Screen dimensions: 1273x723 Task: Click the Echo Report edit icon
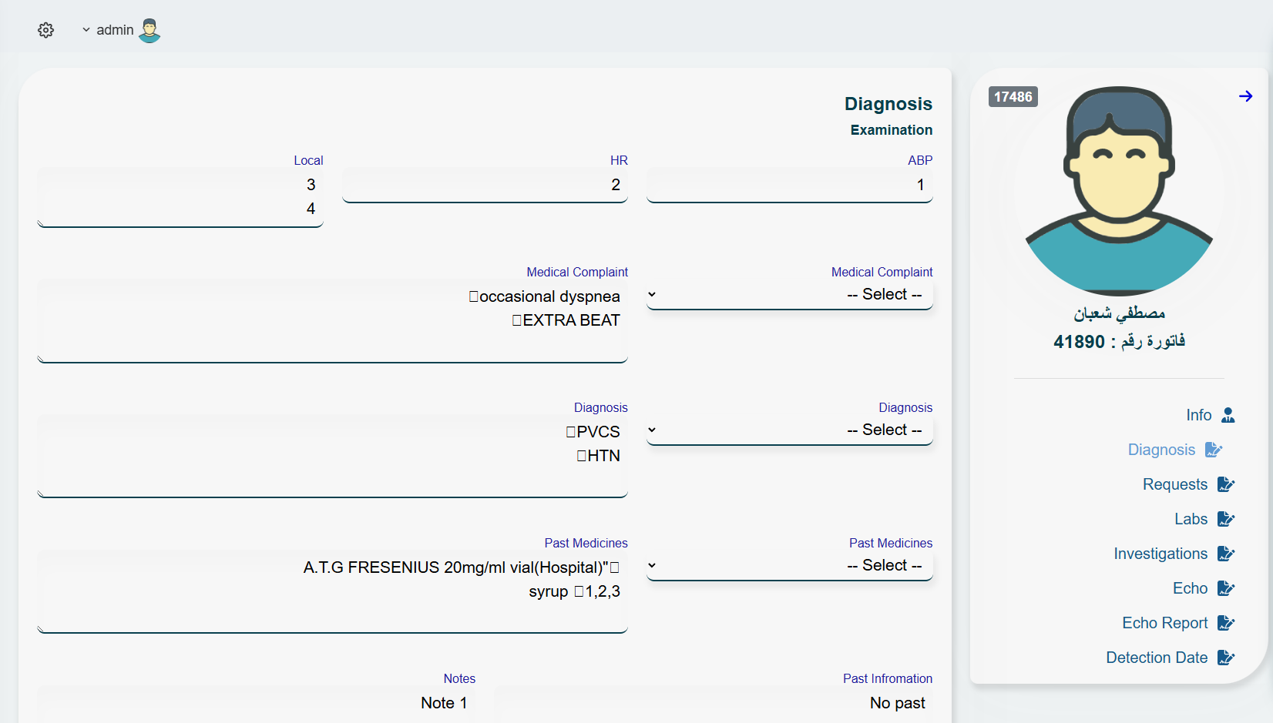(x=1225, y=623)
